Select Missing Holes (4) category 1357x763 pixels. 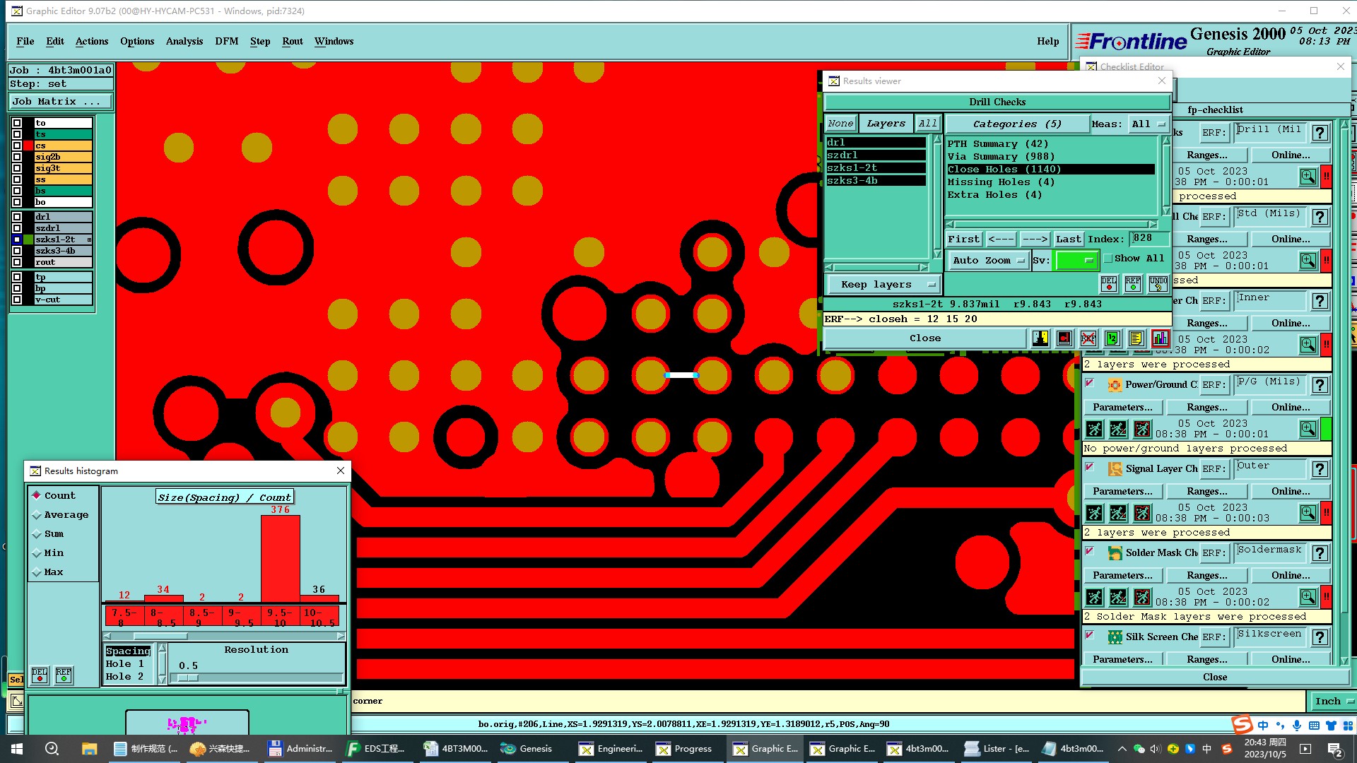[x=1000, y=182]
